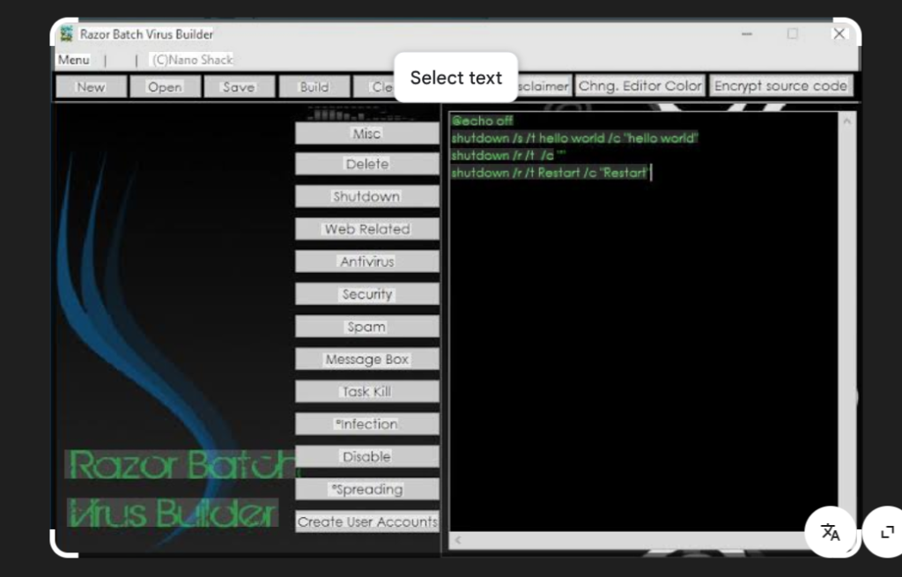Screen dimensions: 902x577
Task: Build the batch virus file
Action: pyautogui.click(x=314, y=85)
